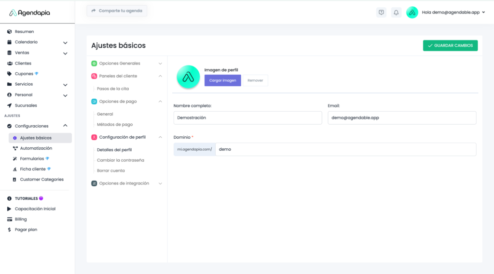Screen dimensions: 494x274
Task: Click the notification bell icon
Action: 396,13
